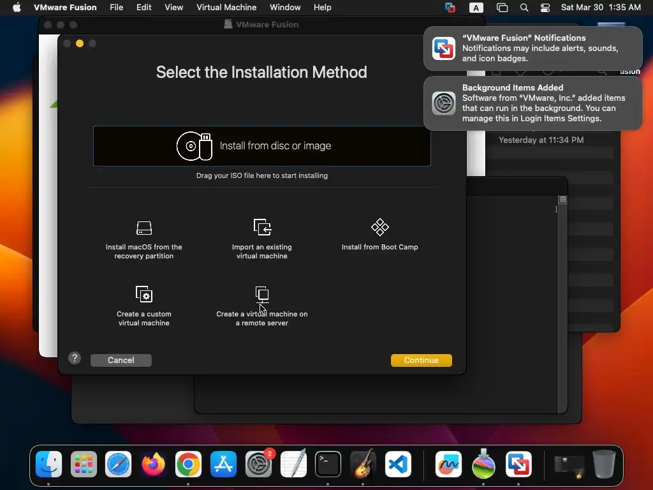Open Finder from the Dock
The width and height of the screenshot is (653, 490).
(48, 464)
